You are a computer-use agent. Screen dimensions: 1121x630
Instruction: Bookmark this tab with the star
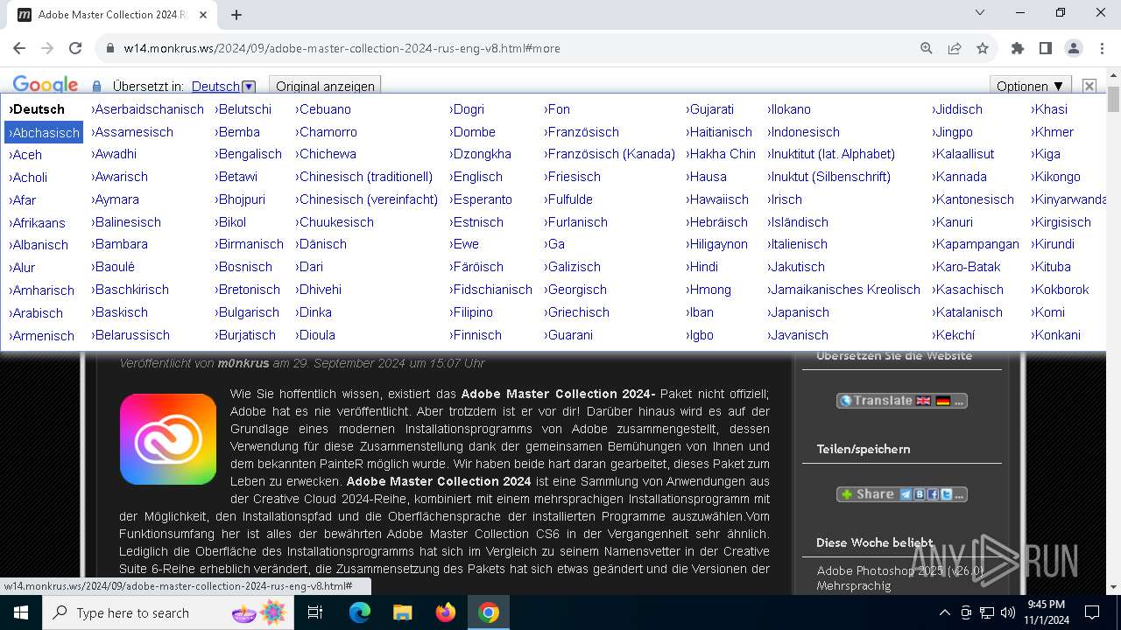(983, 48)
